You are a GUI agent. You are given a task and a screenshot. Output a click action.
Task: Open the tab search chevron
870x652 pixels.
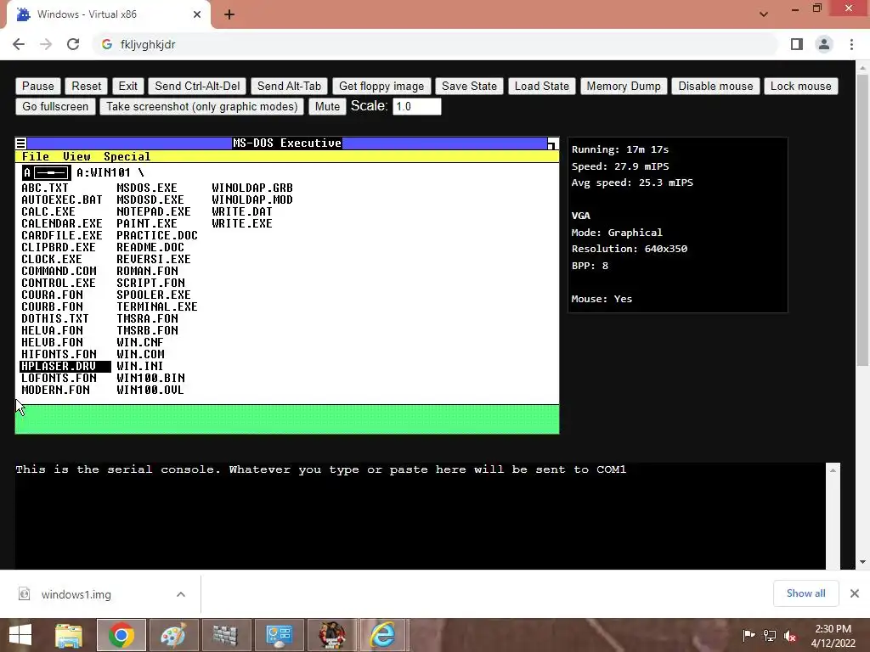click(764, 14)
